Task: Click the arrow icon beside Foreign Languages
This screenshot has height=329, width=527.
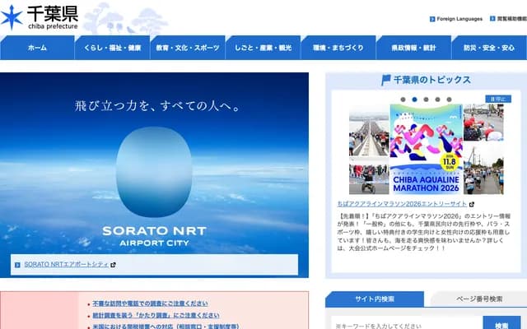Action: click(432, 19)
